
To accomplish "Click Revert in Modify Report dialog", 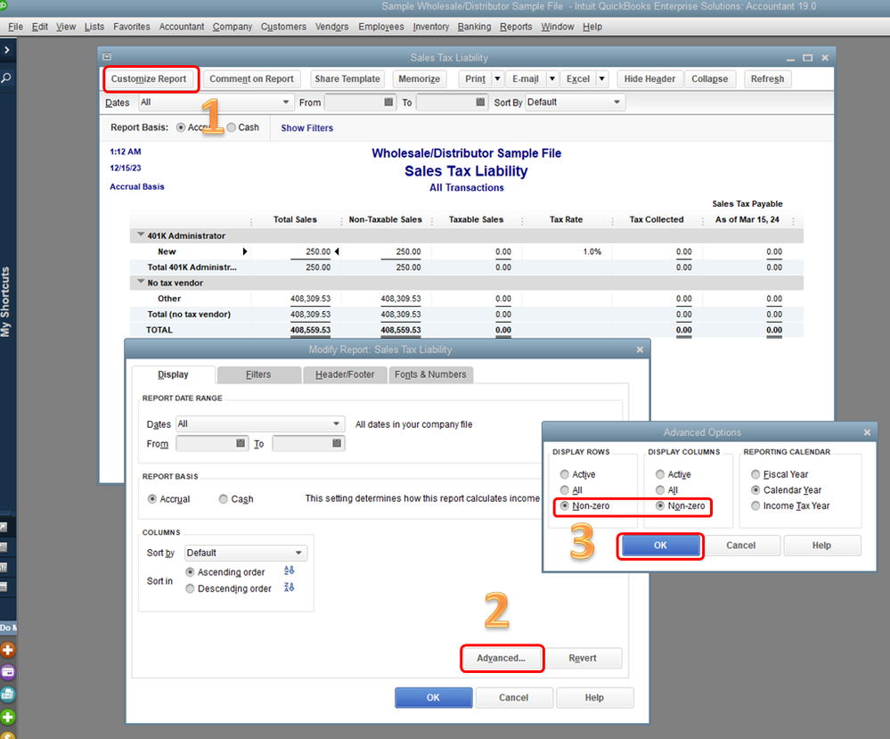I will pyautogui.click(x=583, y=659).
